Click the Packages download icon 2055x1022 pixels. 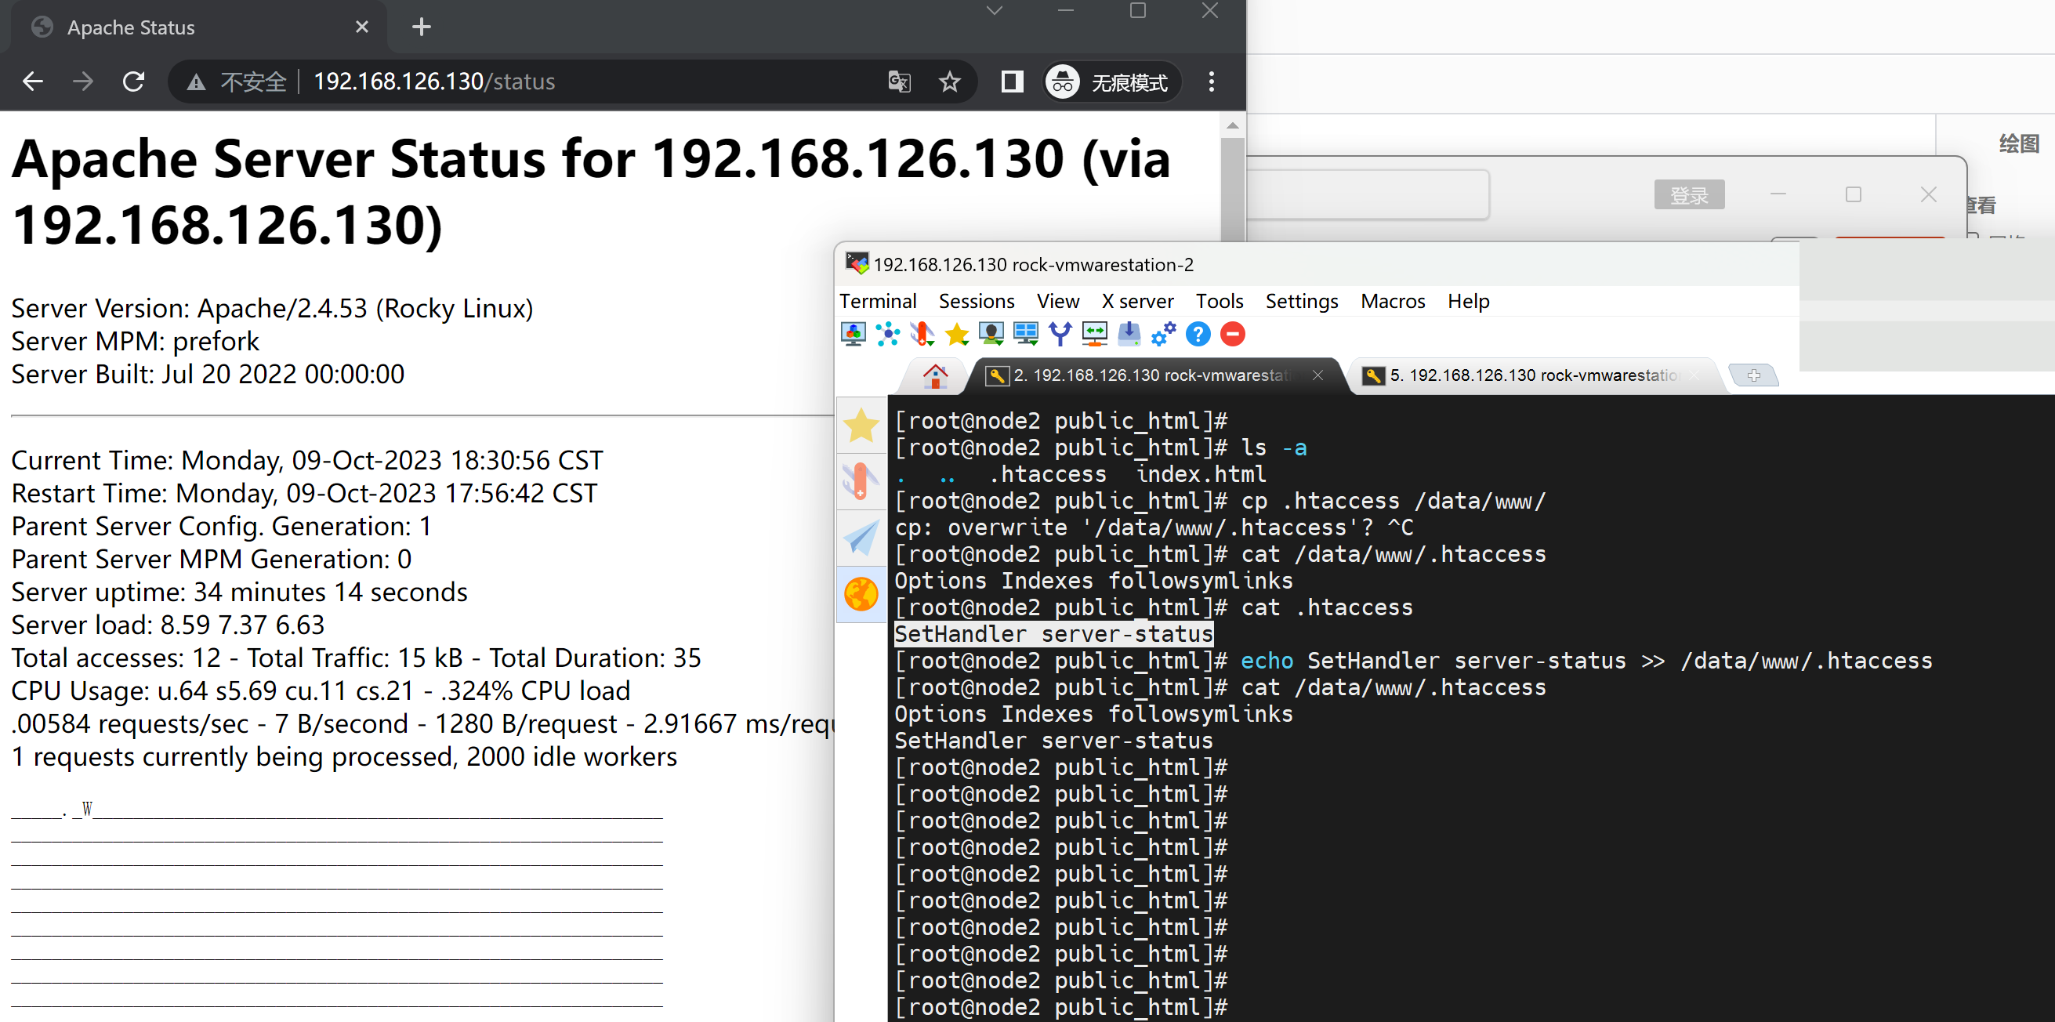[1129, 335]
